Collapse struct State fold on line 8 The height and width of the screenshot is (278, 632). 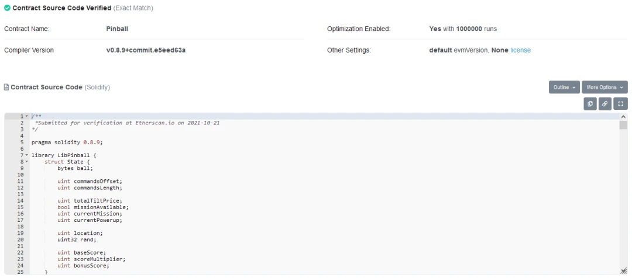[27, 162]
